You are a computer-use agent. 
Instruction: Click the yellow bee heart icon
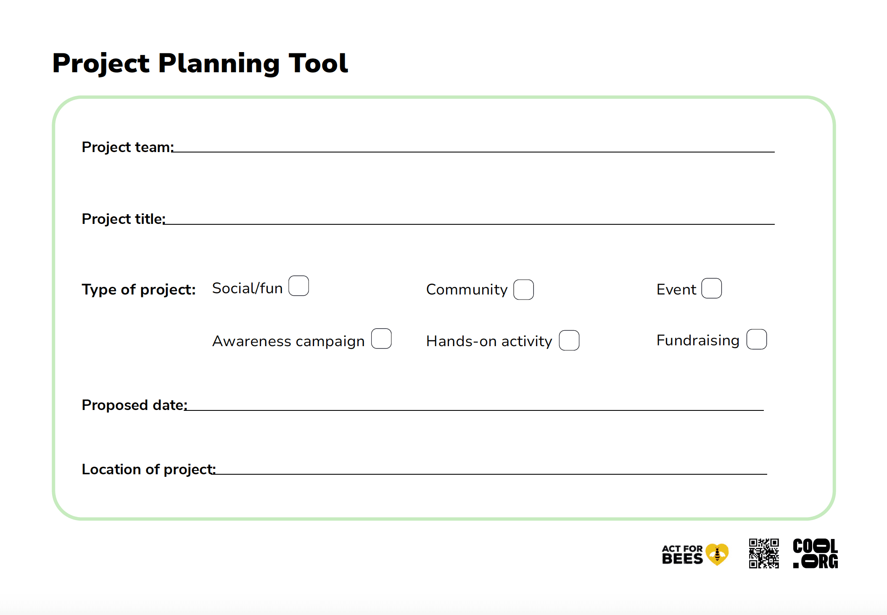(717, 555)
